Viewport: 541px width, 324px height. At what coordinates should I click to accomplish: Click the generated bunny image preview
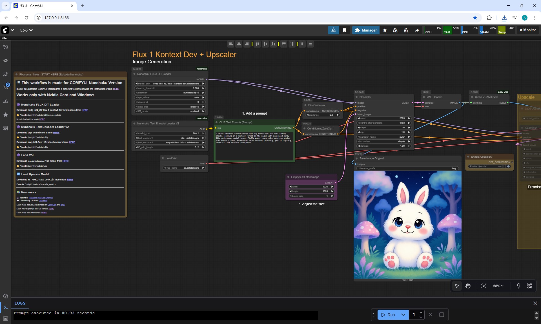coord(407,225)
